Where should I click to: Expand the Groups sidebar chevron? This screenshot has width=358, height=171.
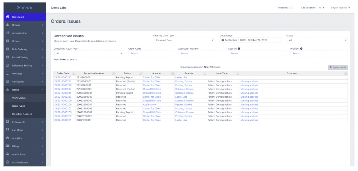42,25
